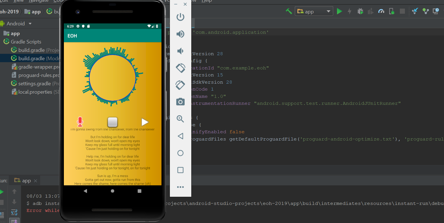Click emulator sidebar Overview square
The height and width of the screenshot is (223, 444).
point(180,170)
